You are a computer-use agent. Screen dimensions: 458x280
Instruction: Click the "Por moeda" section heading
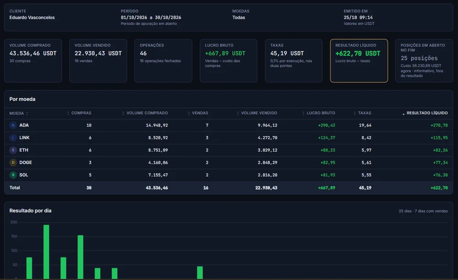point(22,100)
